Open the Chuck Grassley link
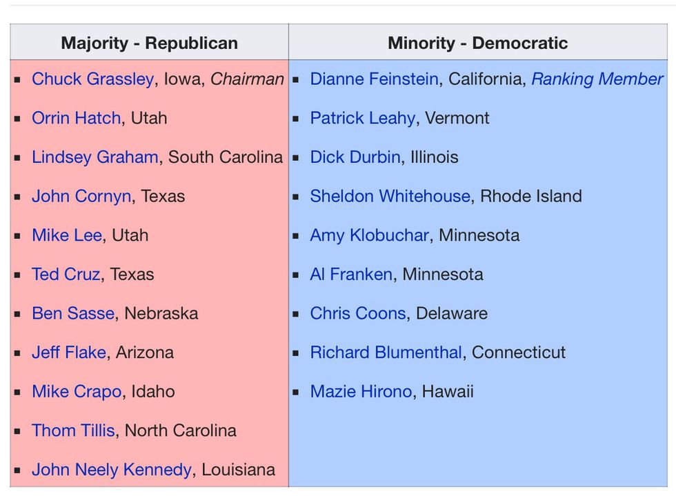Viewport: 676px width, 496px height. click(92, 79)
